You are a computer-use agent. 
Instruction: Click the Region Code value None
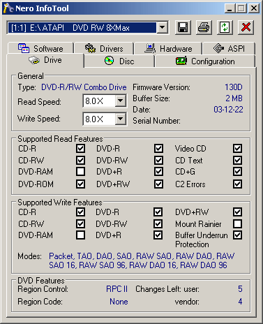119,302
